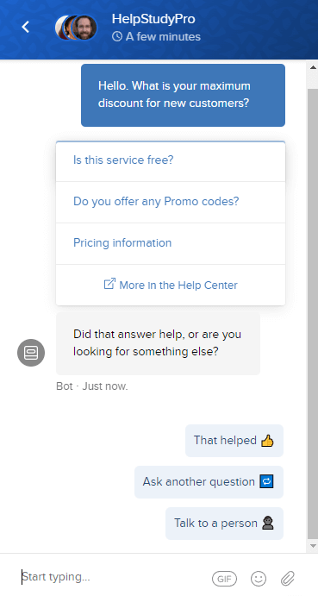The width and height of the screenshot is (318, 596).
Task: Open "Is this service free?" article
Action: tap(171, 160)
